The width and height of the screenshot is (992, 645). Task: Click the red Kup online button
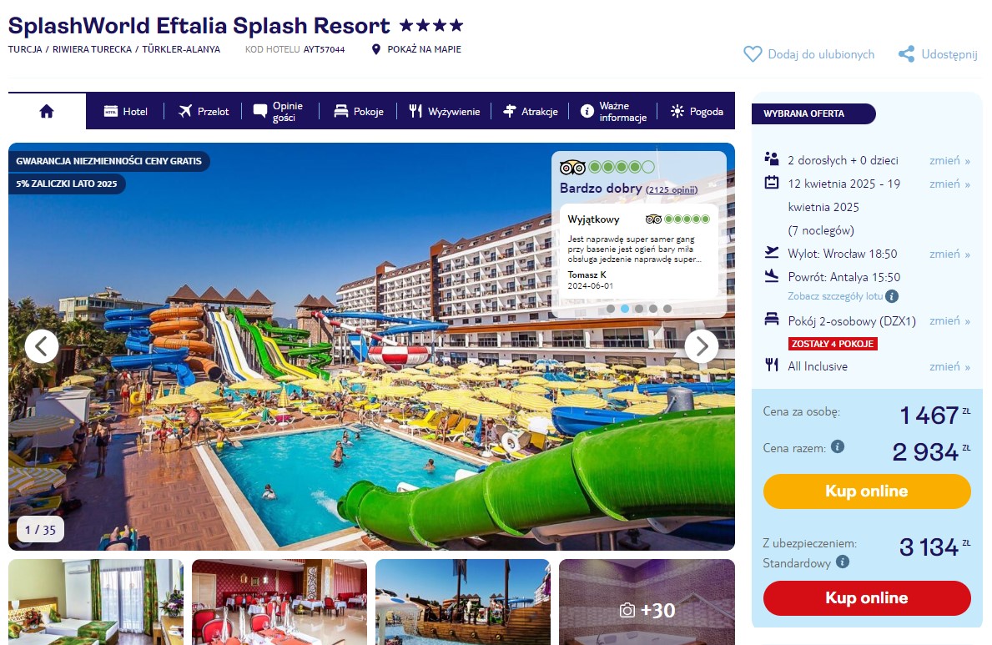[867, 598]
